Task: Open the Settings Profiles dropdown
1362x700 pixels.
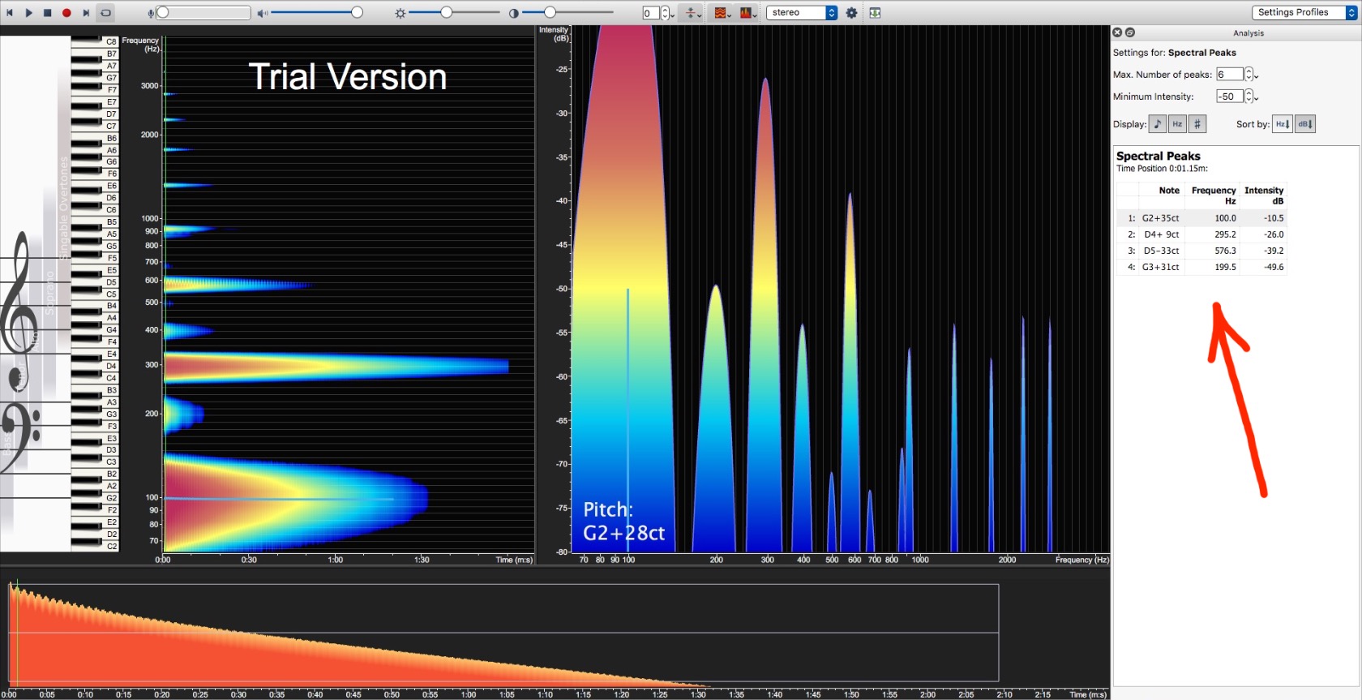Action: (1304, 12)
